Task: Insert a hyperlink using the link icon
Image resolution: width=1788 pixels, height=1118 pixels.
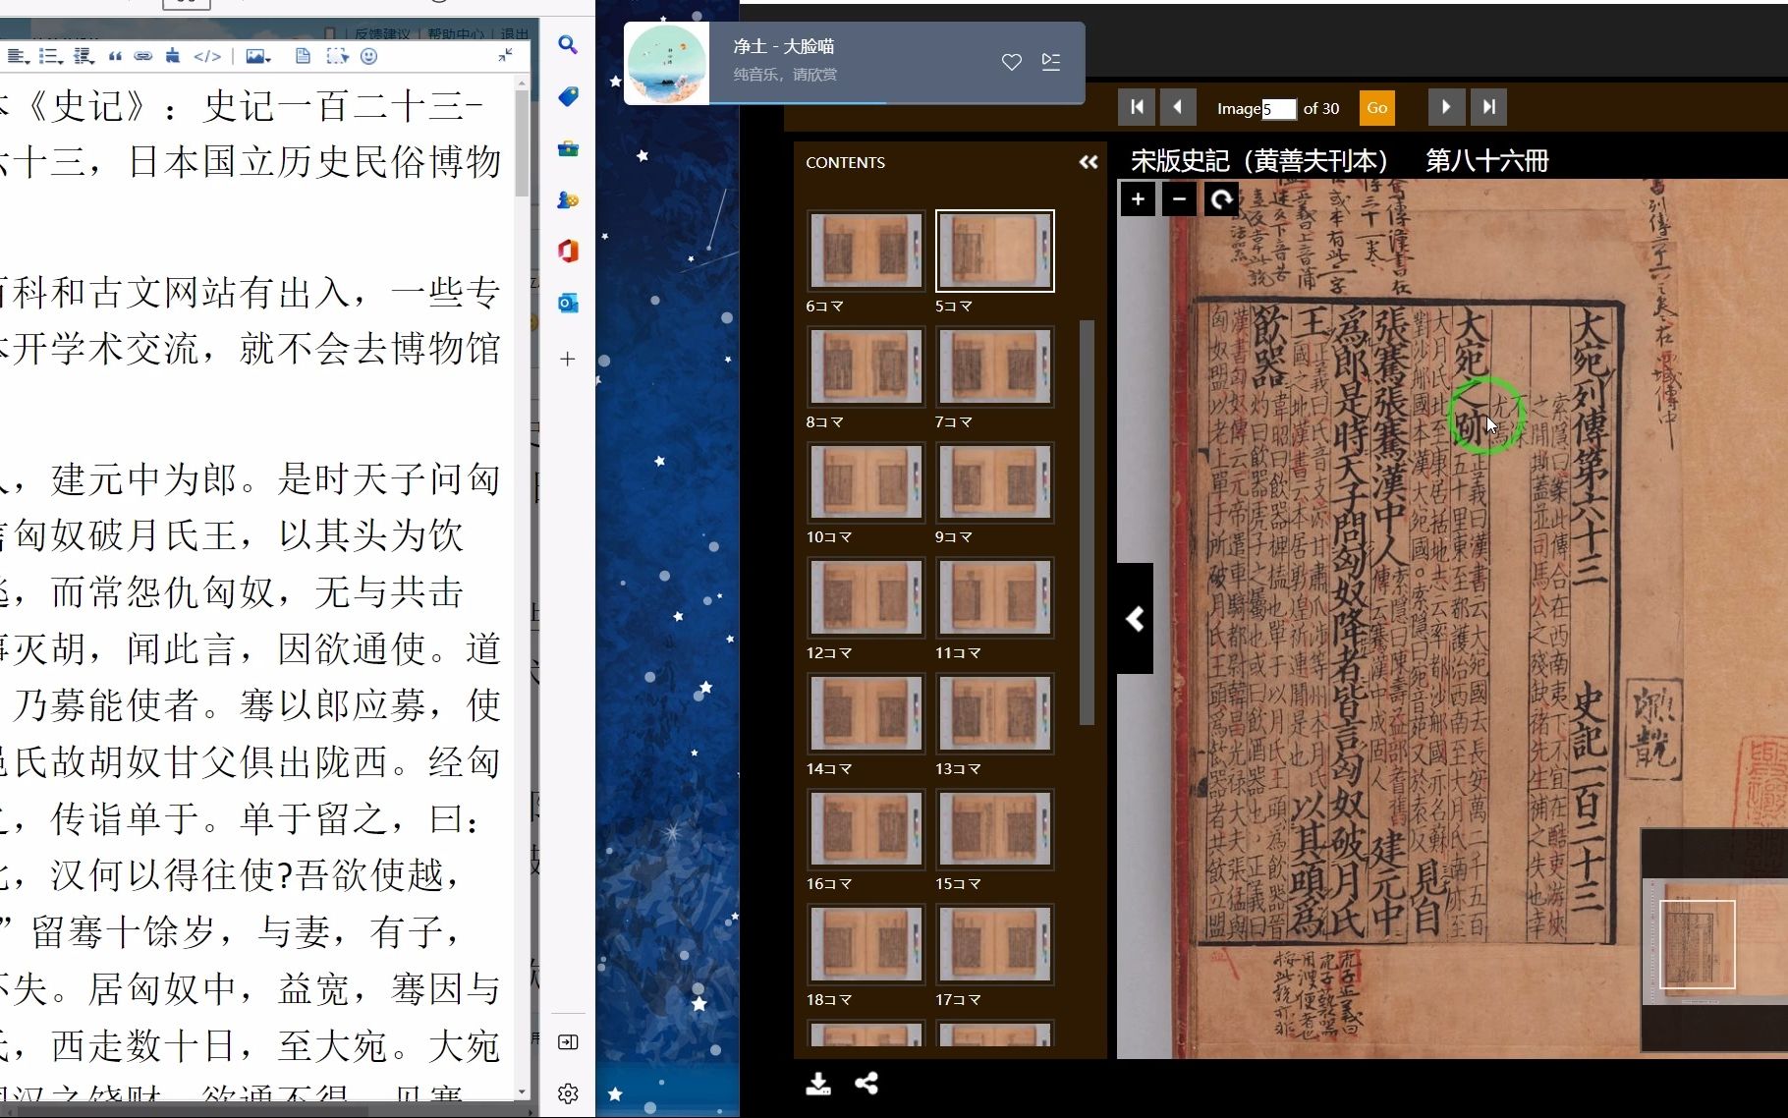Action: click(143, 57)
